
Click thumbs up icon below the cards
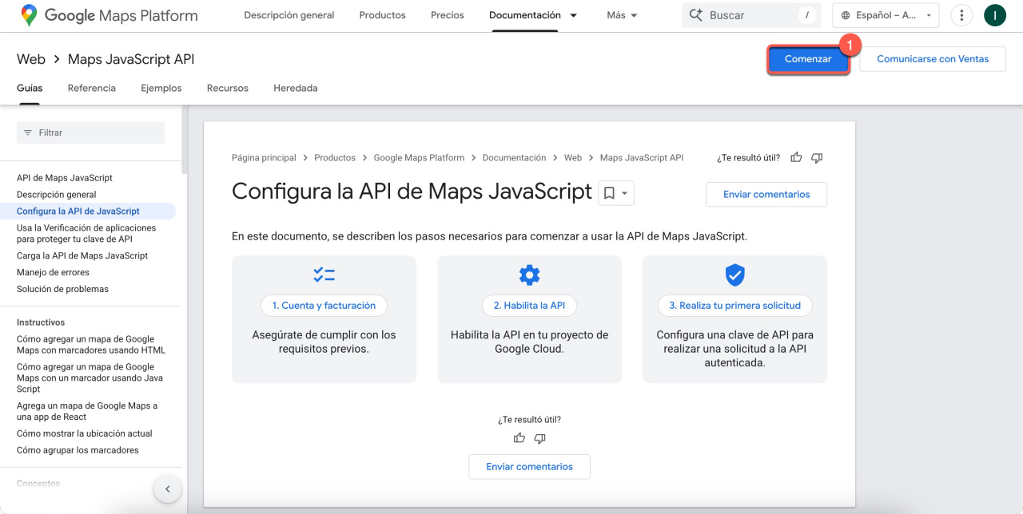coord(519,438)
